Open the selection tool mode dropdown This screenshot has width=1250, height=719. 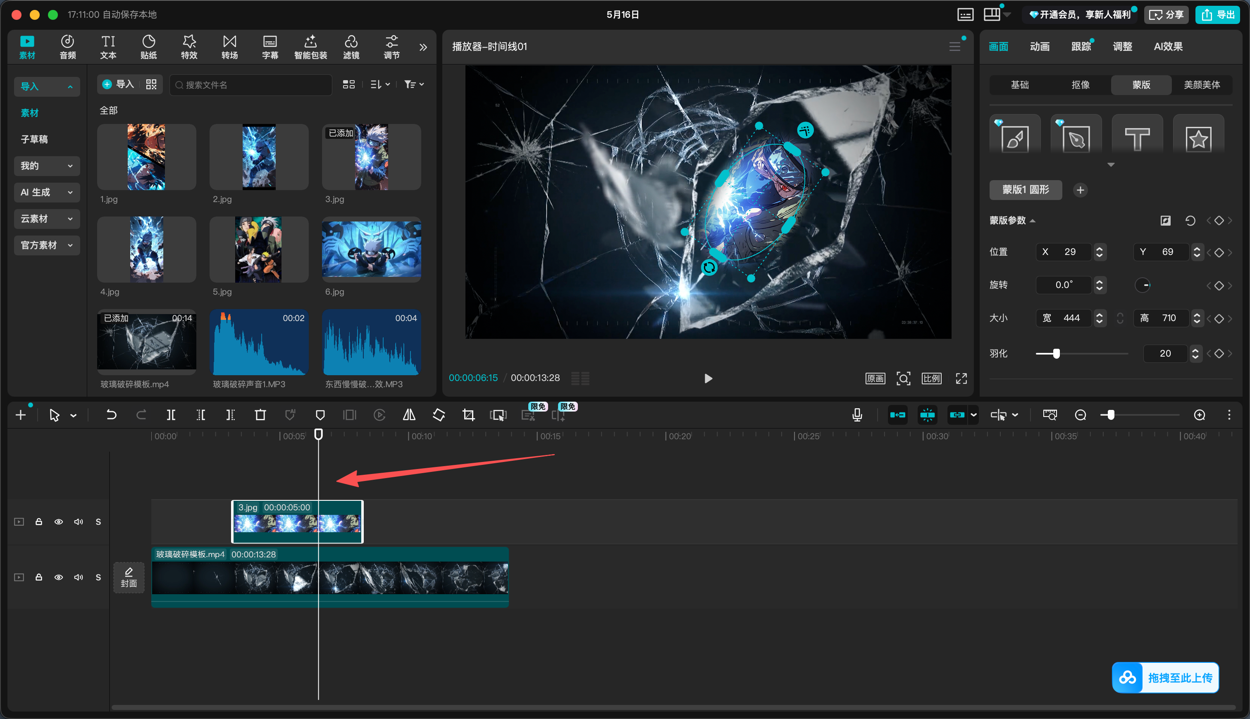pos(73,416)
